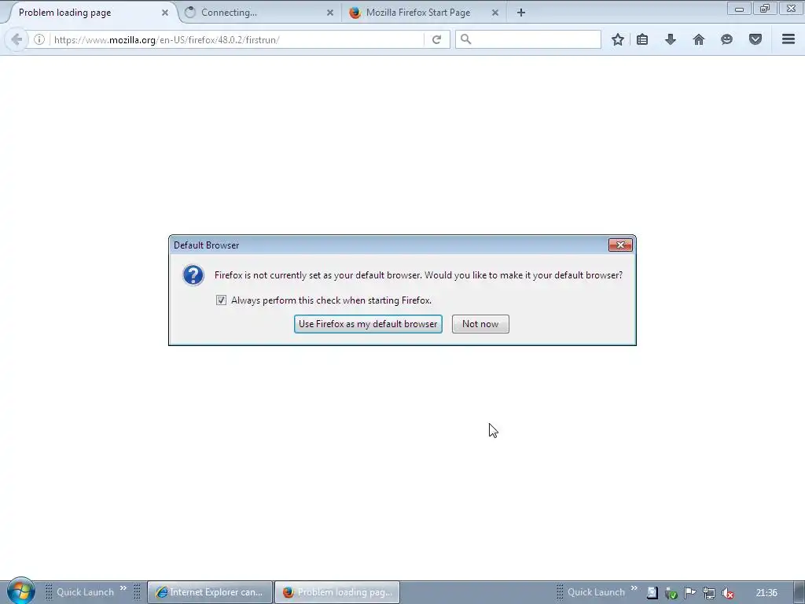Open the Firefox hamburger menu
This screenshot has height=604, width=805.
click(x=788, y=39)
